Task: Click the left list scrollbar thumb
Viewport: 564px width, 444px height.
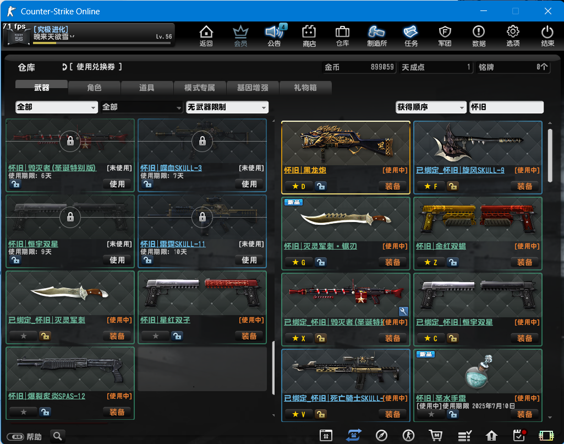Action: point(273,367)
